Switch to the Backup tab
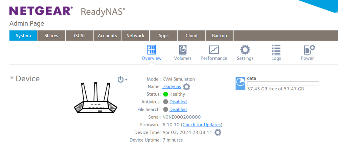The height and width of the screenshot is (159, 338). click(220, 36)
